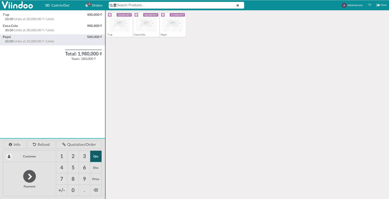The image size is (389, 199).
Task: Clear search with the X icon
Action: click(238, 6)
